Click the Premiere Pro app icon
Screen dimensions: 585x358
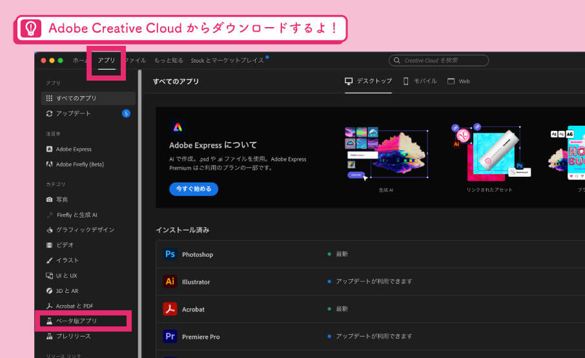[170, 337]
